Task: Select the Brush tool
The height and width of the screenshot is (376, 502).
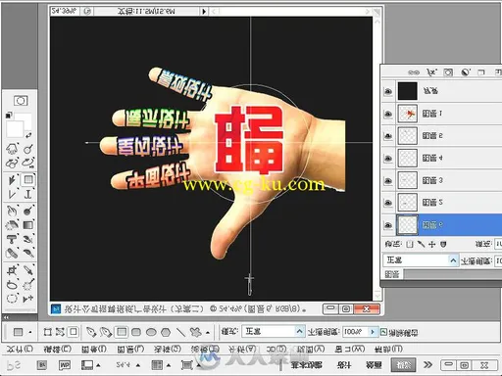Action: tap(28, 254)
